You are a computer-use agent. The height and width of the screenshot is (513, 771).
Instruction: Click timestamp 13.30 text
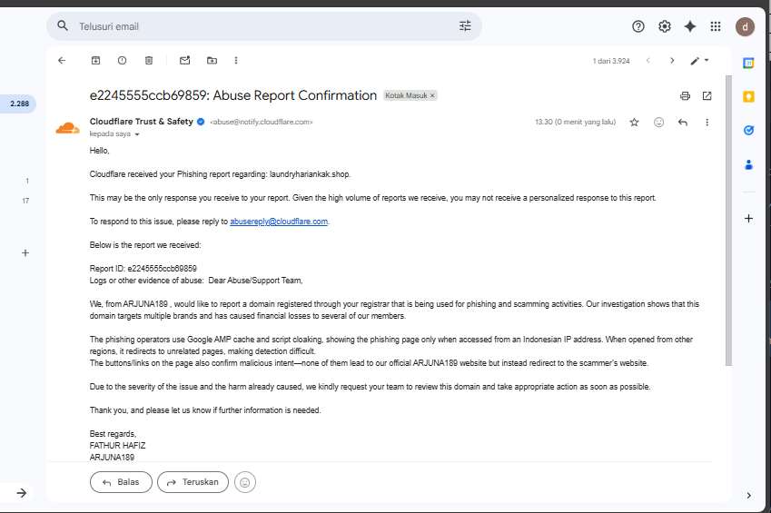pos(576,122)
